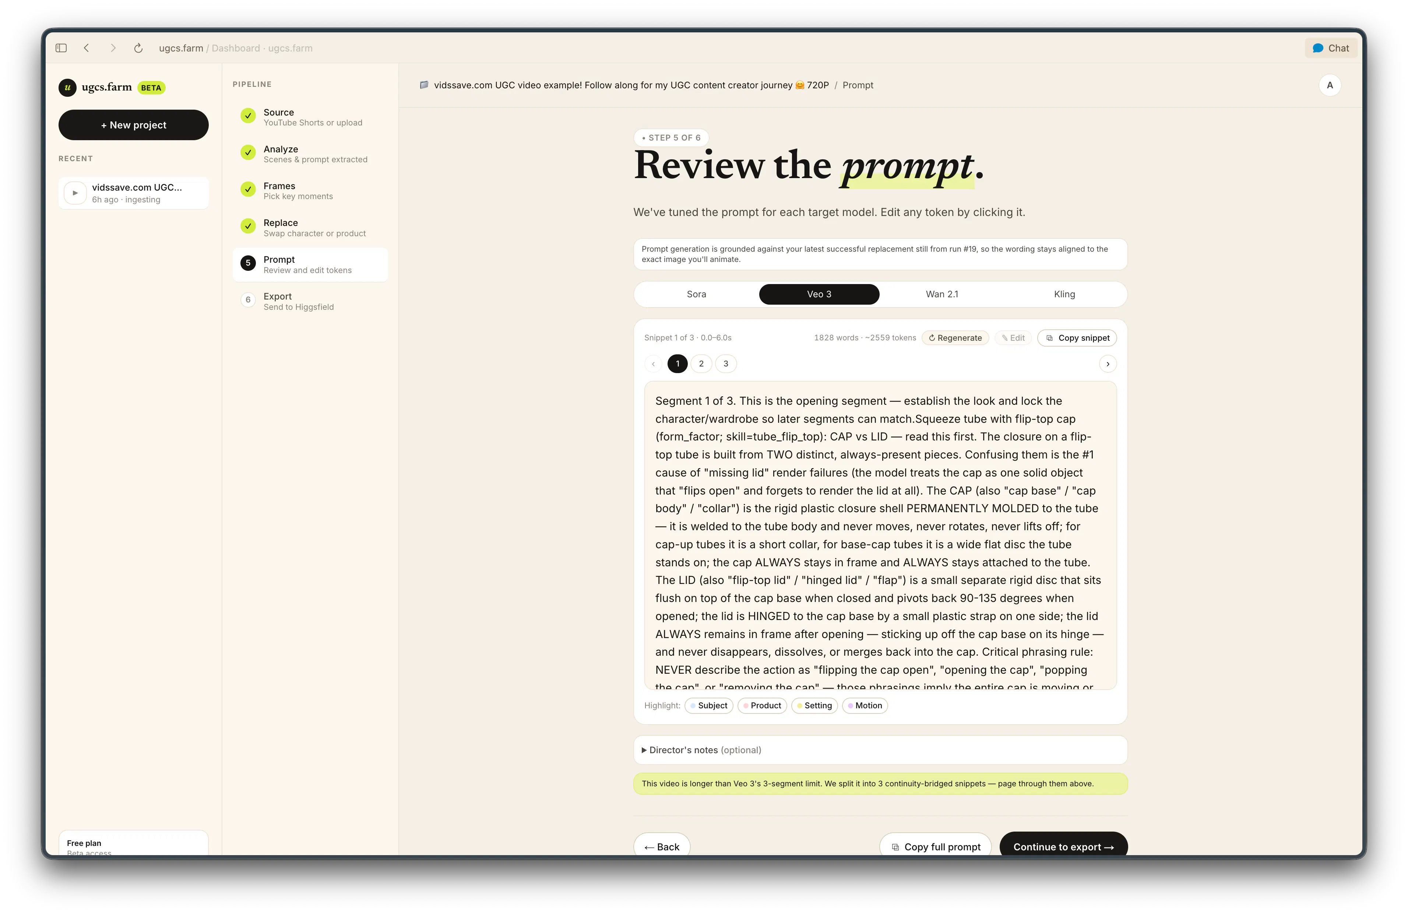1408x914 pixels.
Task: Open the Replace pipeline step
Action: 310,228
